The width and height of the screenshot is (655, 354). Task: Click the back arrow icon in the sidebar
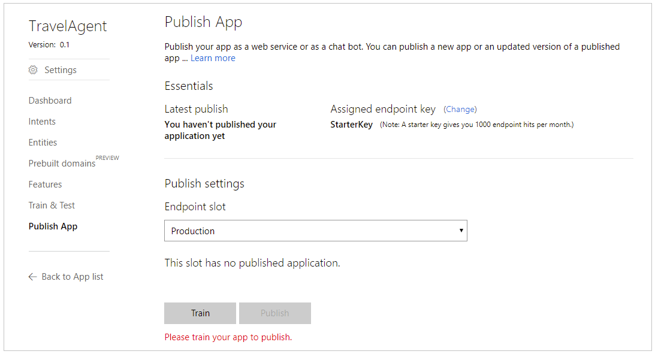click(x=33, y=277)
